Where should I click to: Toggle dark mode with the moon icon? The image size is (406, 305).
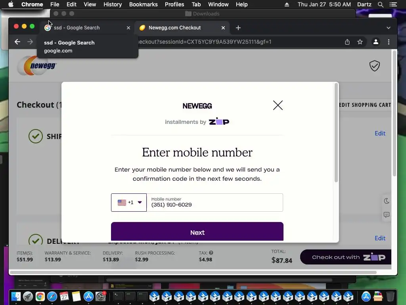[386, 201]
